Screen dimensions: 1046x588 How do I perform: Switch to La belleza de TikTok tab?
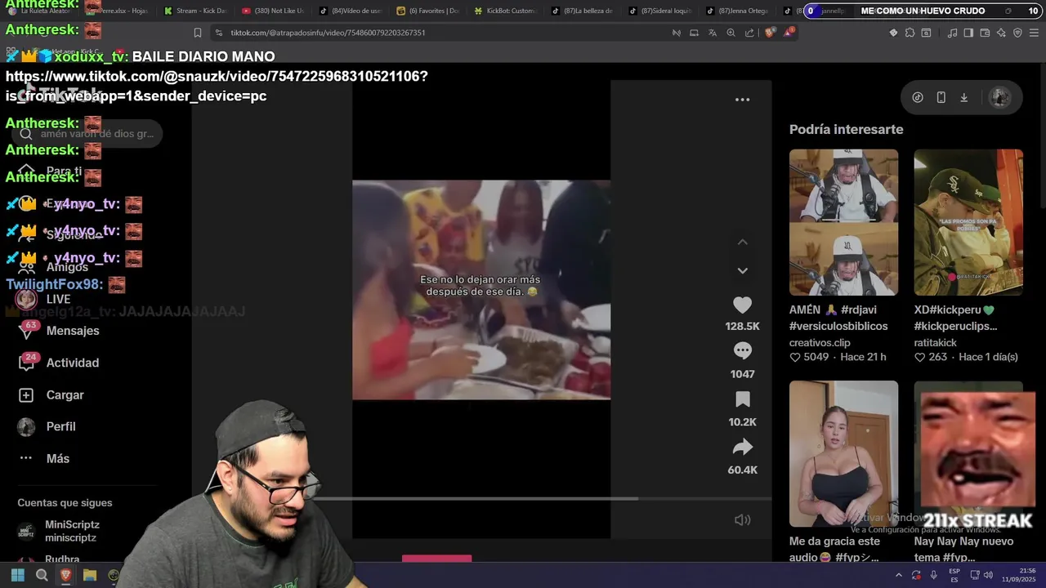pos(583,11)
